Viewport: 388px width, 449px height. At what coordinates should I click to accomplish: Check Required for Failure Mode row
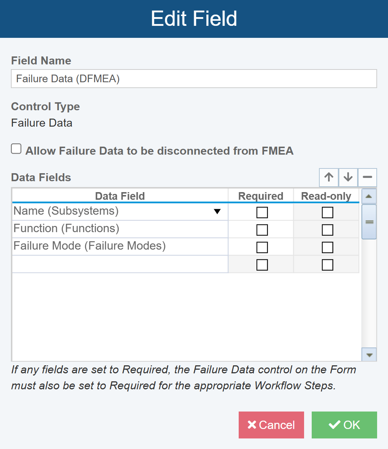point(262,247)
